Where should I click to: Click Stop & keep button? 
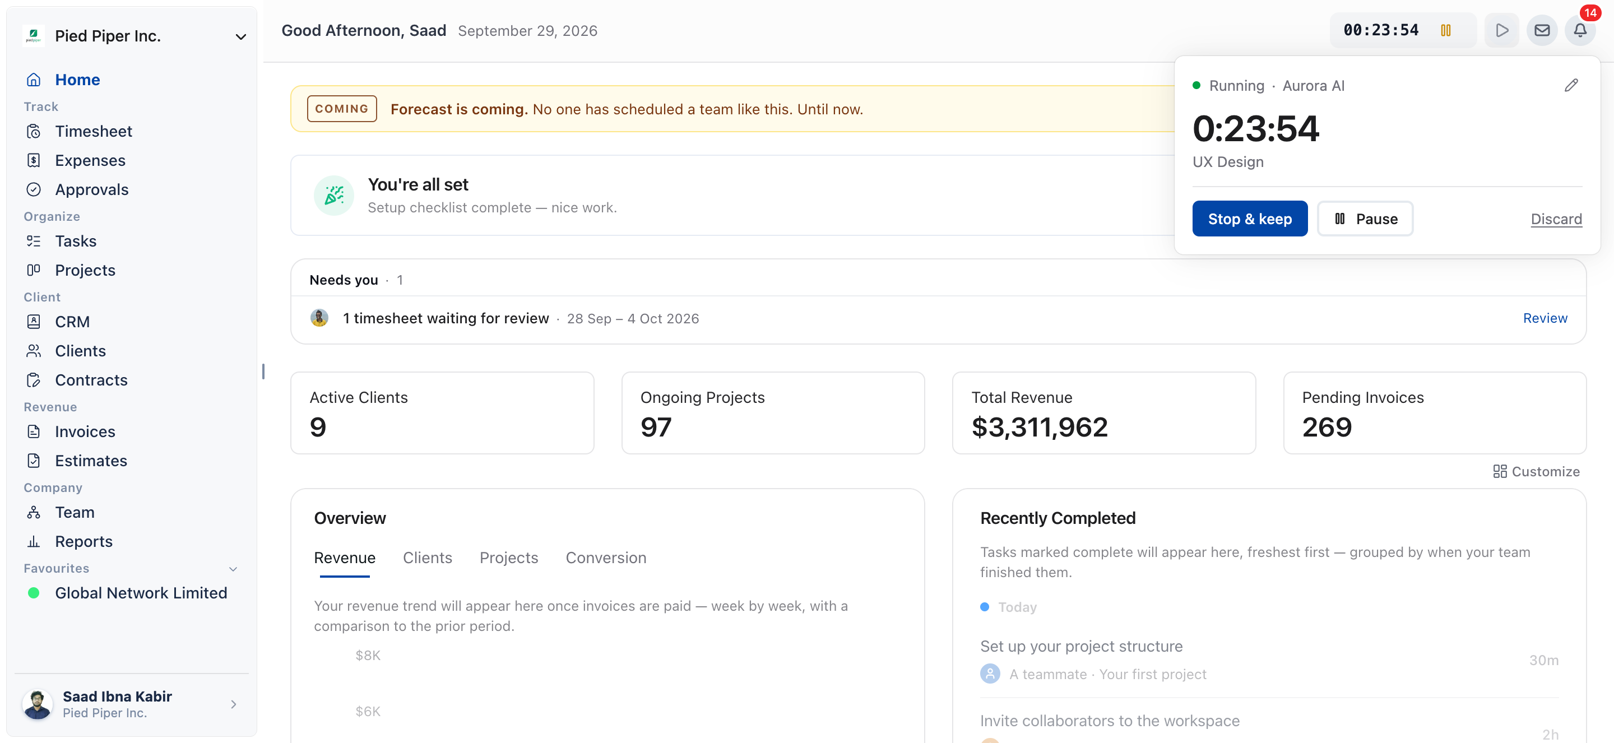click(x=1249, y=219)
